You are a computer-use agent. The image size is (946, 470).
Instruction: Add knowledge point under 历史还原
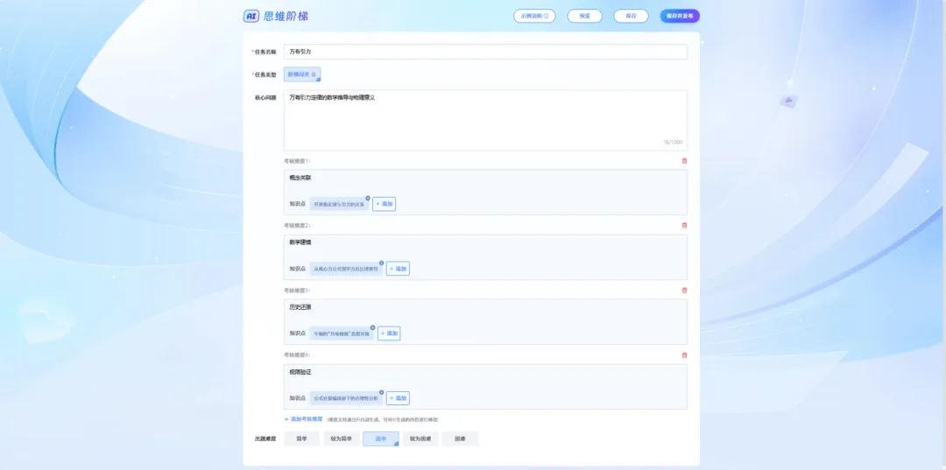click(x=389, y=333)
